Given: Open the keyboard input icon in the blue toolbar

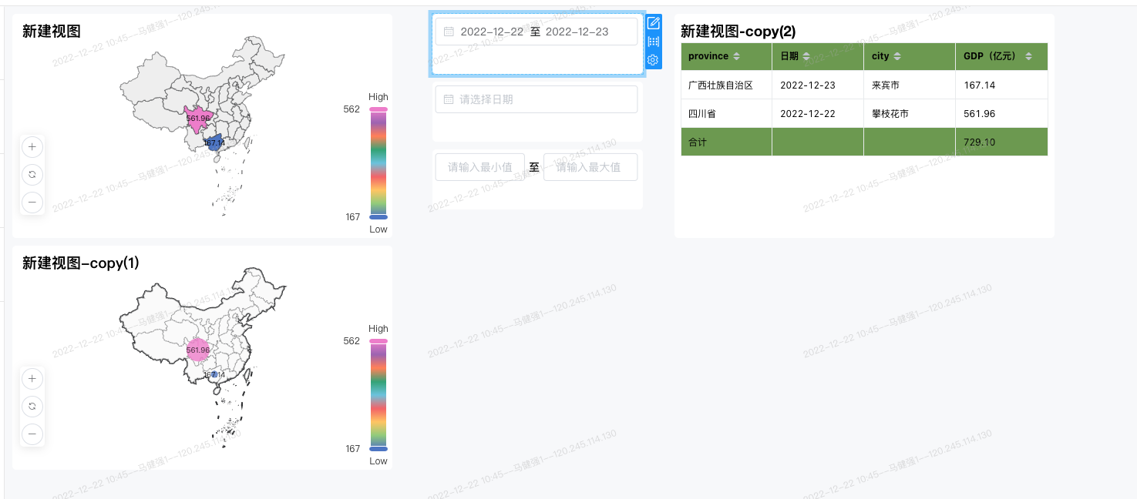Looking at the screenshot, I should [x=654, y=42].
